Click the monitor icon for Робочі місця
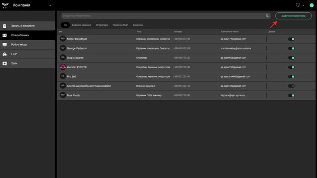The image size is (317, 178). tap(5, 45)
